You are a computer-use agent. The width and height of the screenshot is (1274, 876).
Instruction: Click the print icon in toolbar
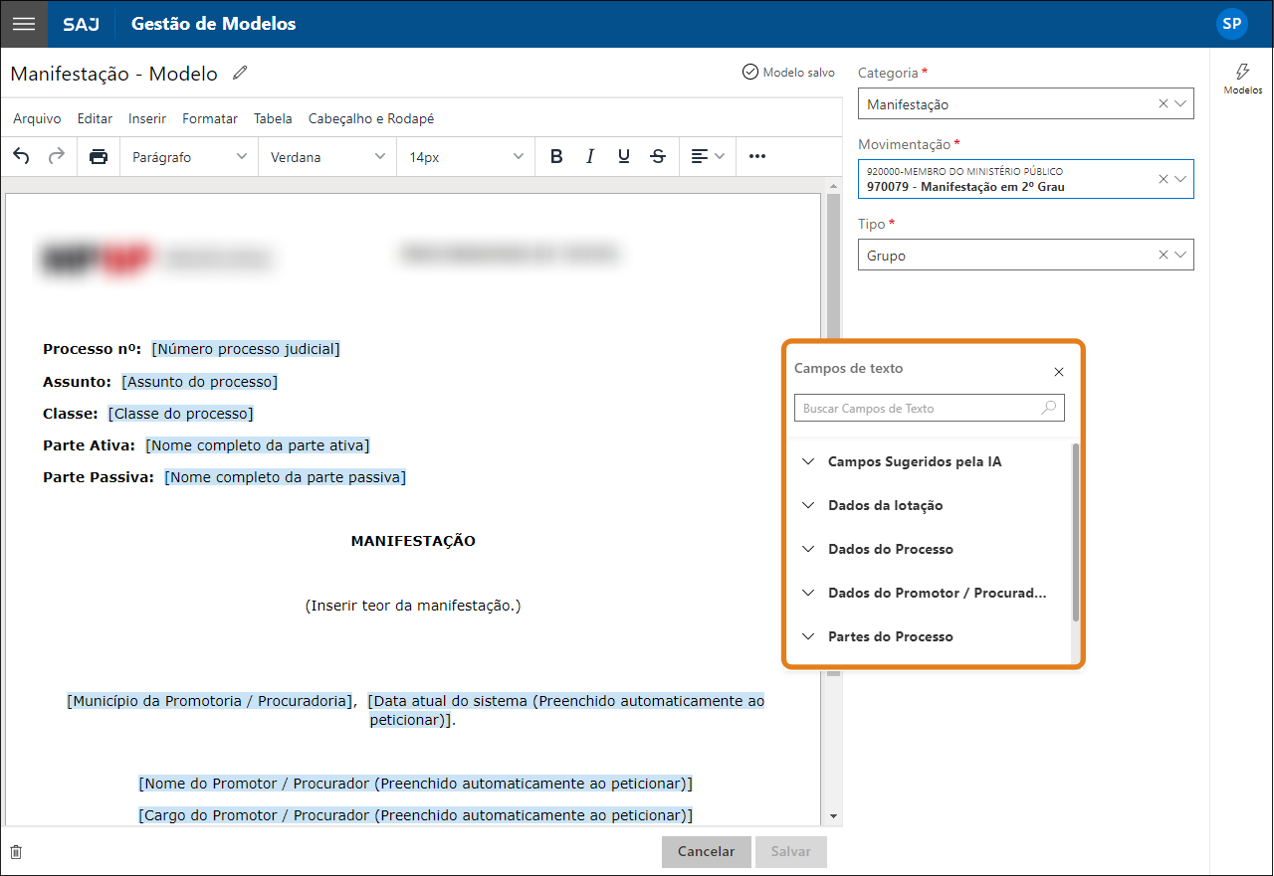[x=99, y=156]
